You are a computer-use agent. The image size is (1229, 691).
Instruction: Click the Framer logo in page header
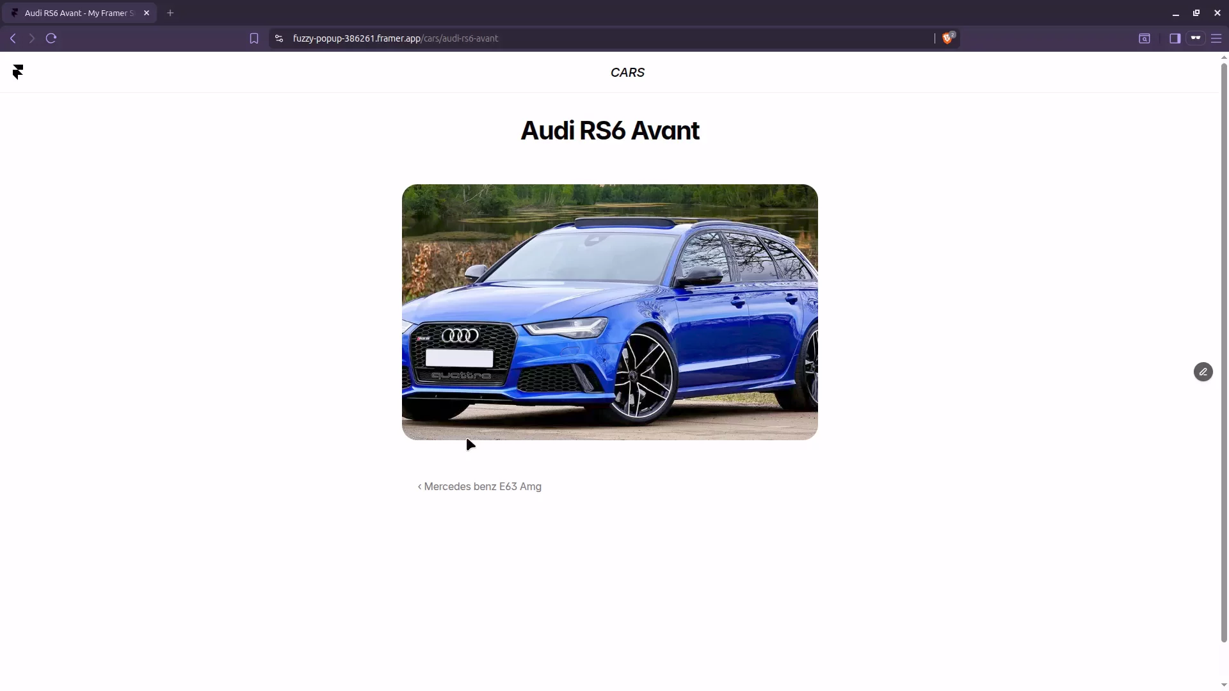pyautogui.click(x=18, y=72)
